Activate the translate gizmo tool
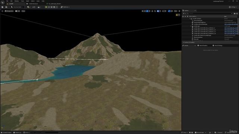The image size is (239, 134). [145, 11]
